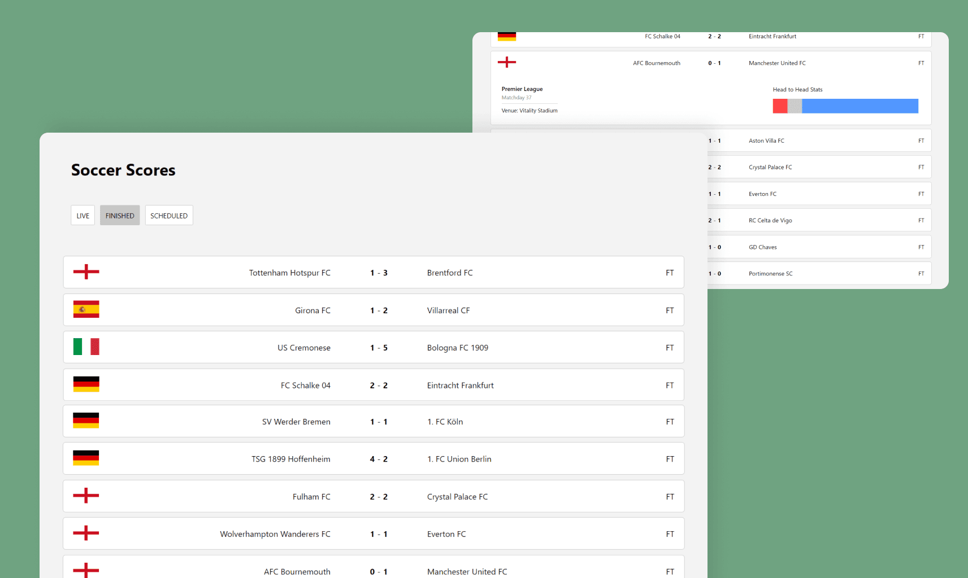The image size is (968, 578).
Task: Click the Germany flag in TSG 1899 Hoffenheim row
Action: [86, 458]
